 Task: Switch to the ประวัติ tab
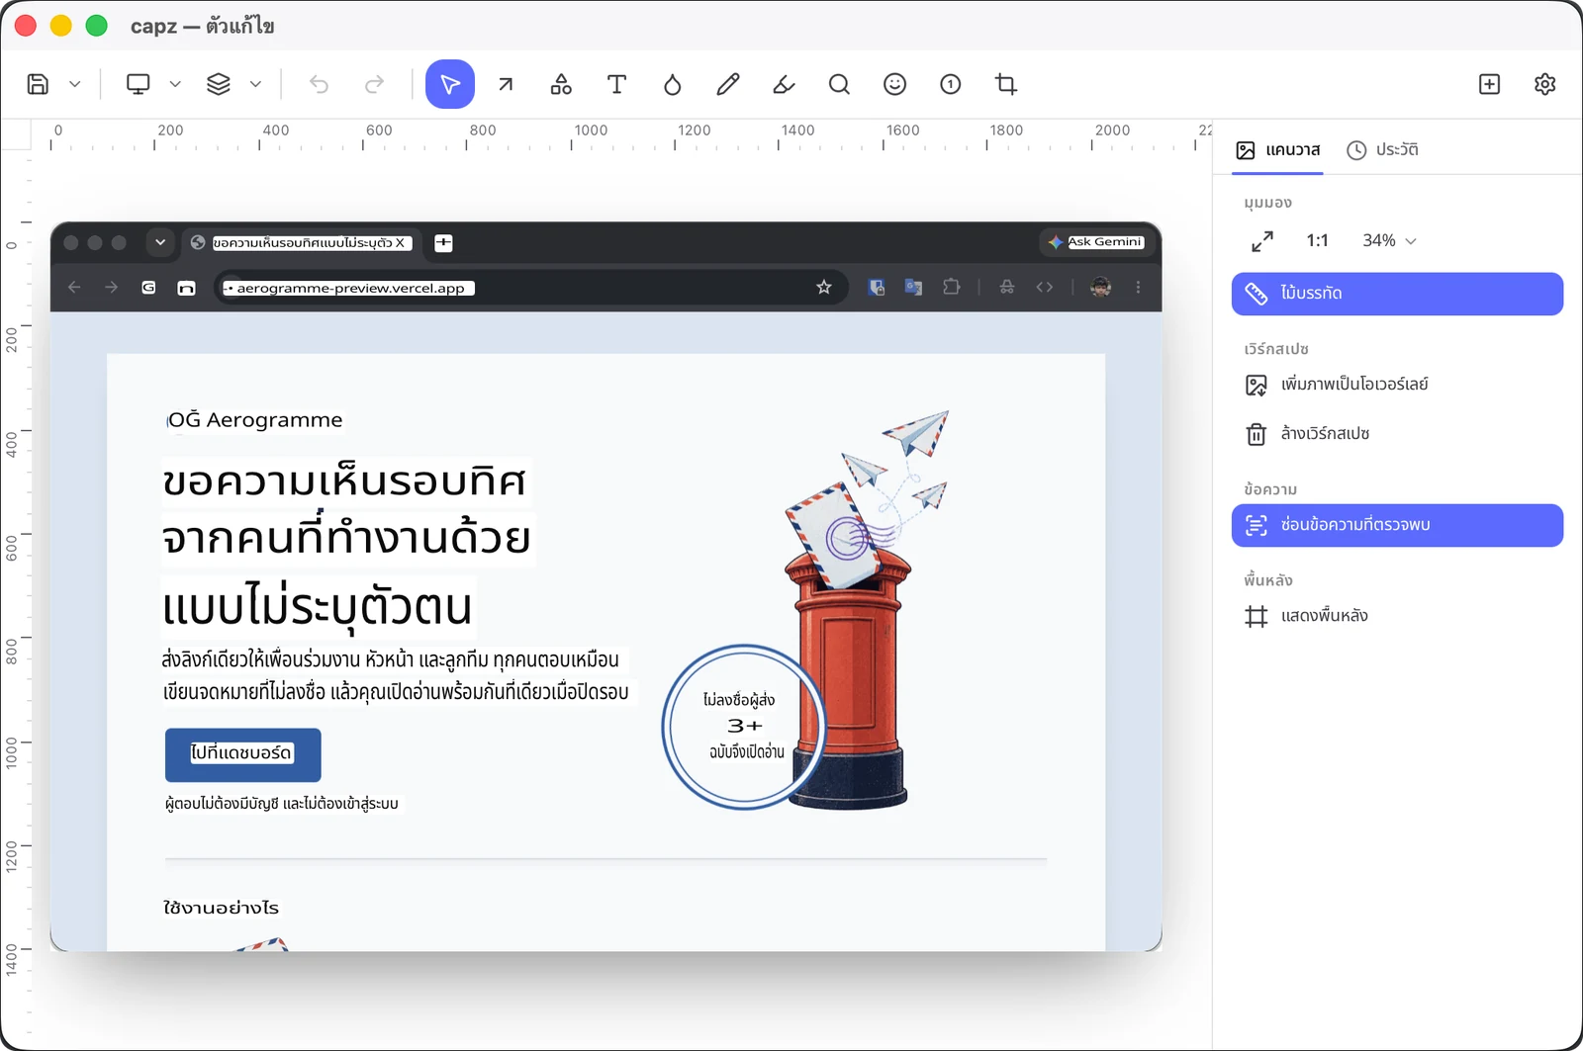click(x=1382, y=150)
